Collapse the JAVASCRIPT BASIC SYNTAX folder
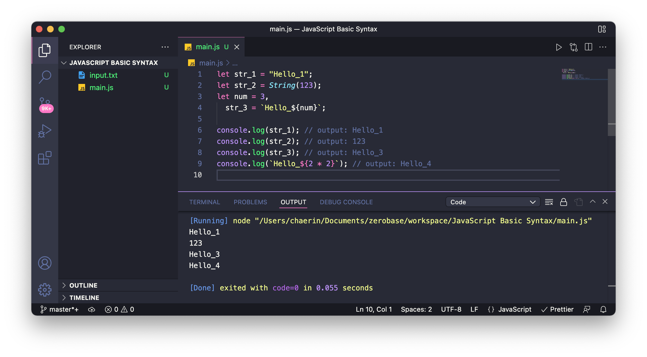This screenshot has width=647, height=357. coord(113,63)
